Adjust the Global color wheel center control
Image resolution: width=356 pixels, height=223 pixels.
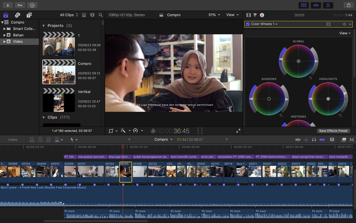pos(299,61)
